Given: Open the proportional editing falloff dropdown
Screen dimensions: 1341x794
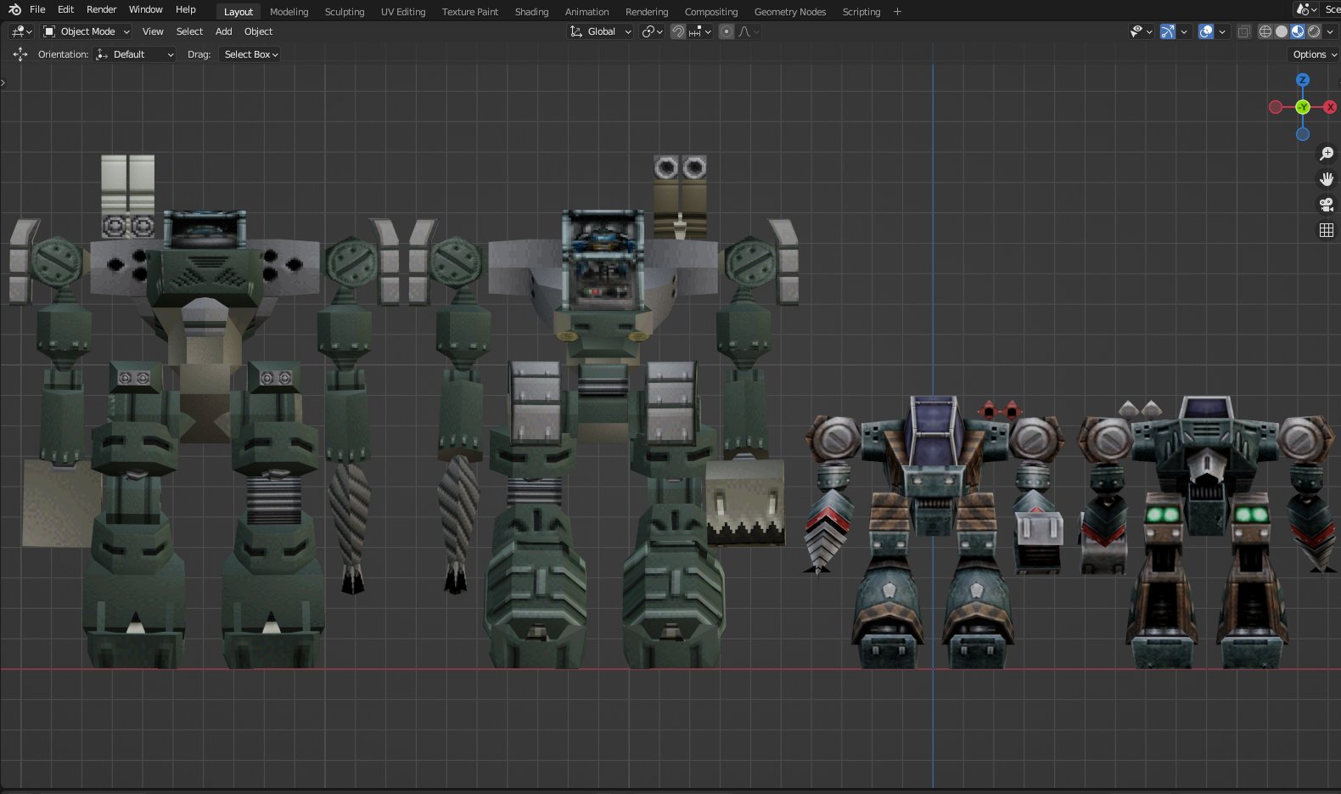Looking at the screenshot, I should (x=749, y=31).
